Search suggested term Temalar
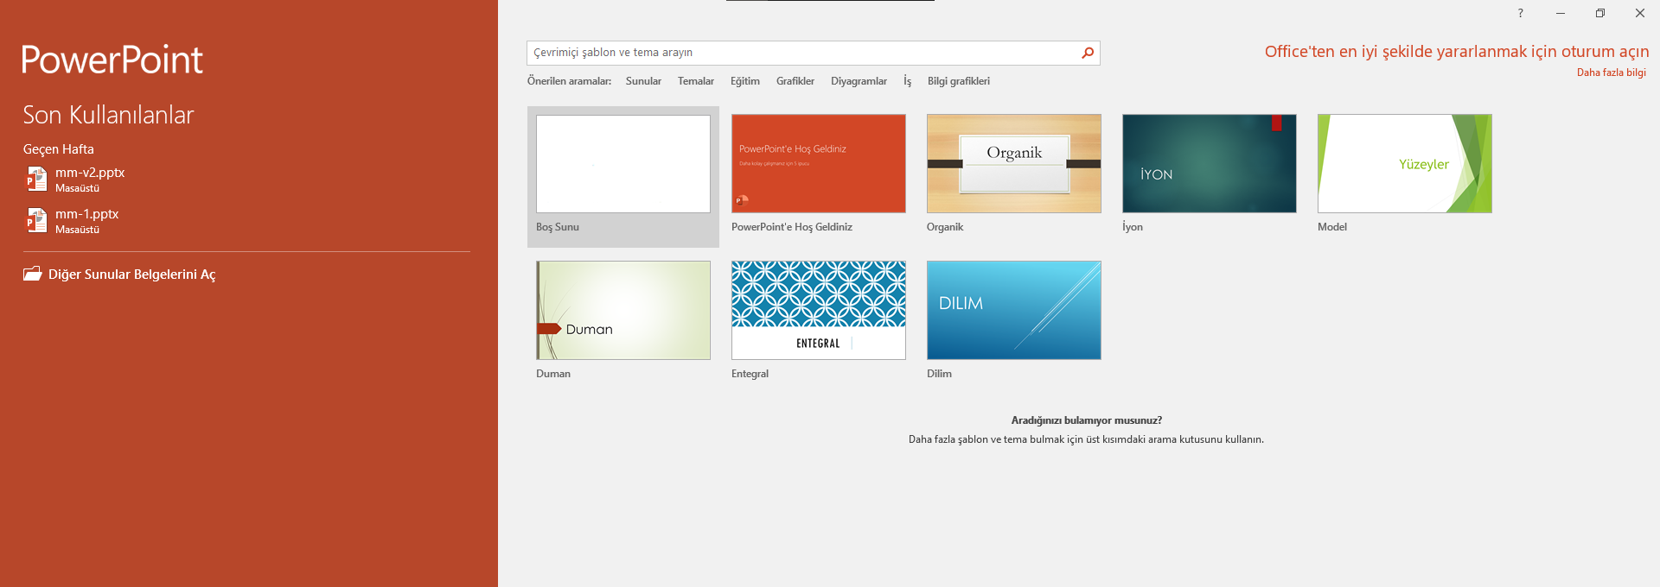The image size is (1660, 587). (696, 81)
